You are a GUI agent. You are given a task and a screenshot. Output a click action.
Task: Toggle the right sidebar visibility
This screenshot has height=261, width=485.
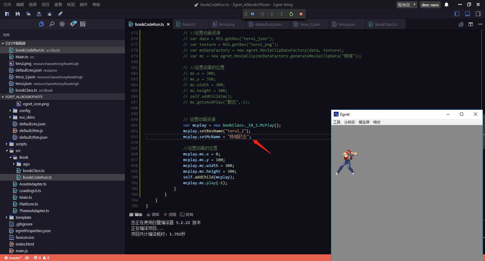[x=478, y=14]
